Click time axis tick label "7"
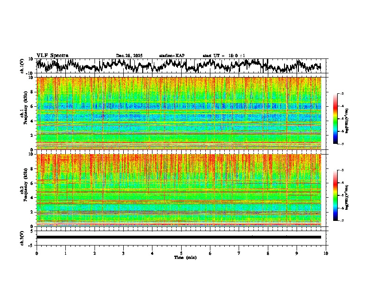 coord(239,253)
